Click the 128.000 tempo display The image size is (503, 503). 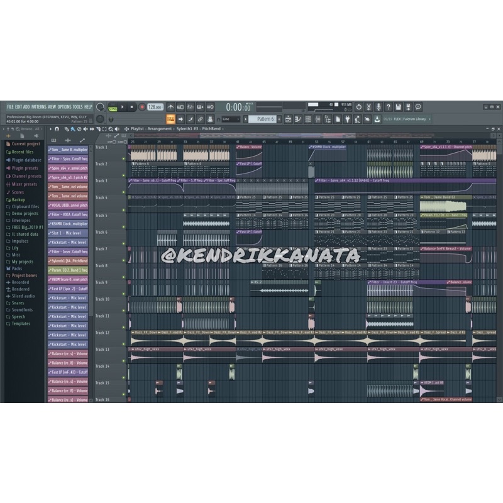[x=155, y=107]
